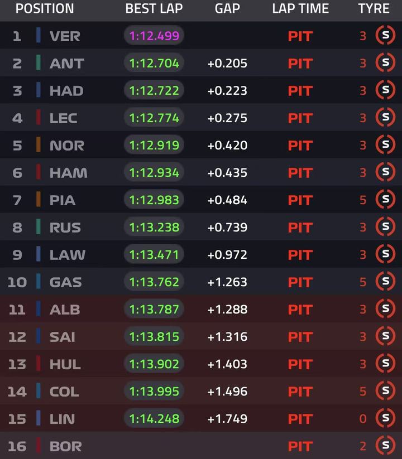Click the soft tyre icon in GAS's row
This screenshot has height=459, width=402.
(x=385, y=281)
